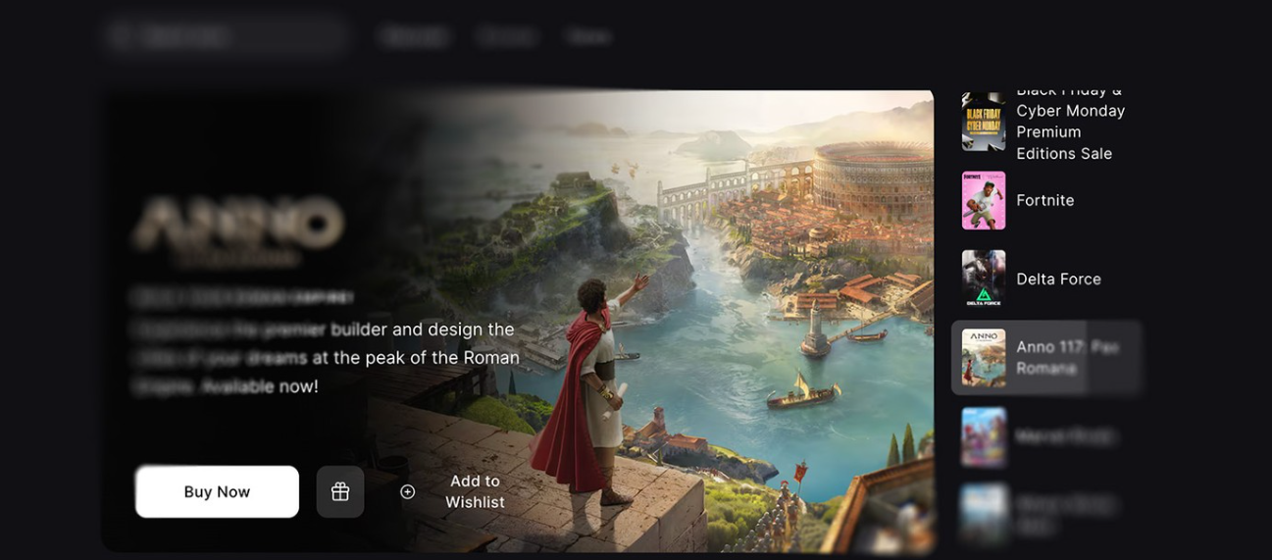Focus the blurred search store field

click(227, 36)
